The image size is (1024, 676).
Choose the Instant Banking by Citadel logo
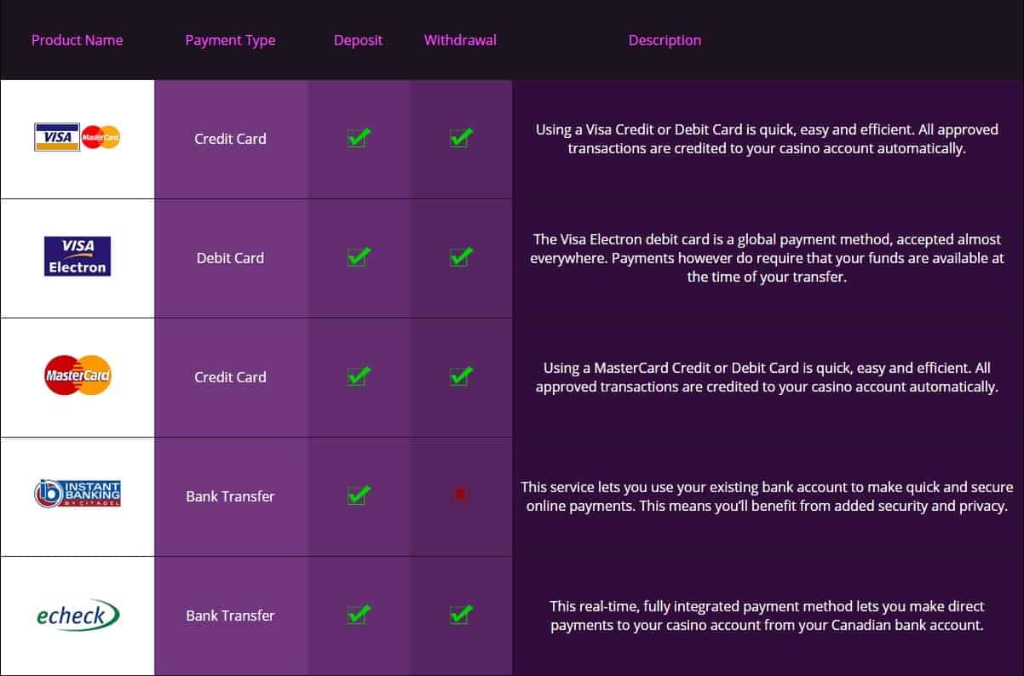[78, 494]
